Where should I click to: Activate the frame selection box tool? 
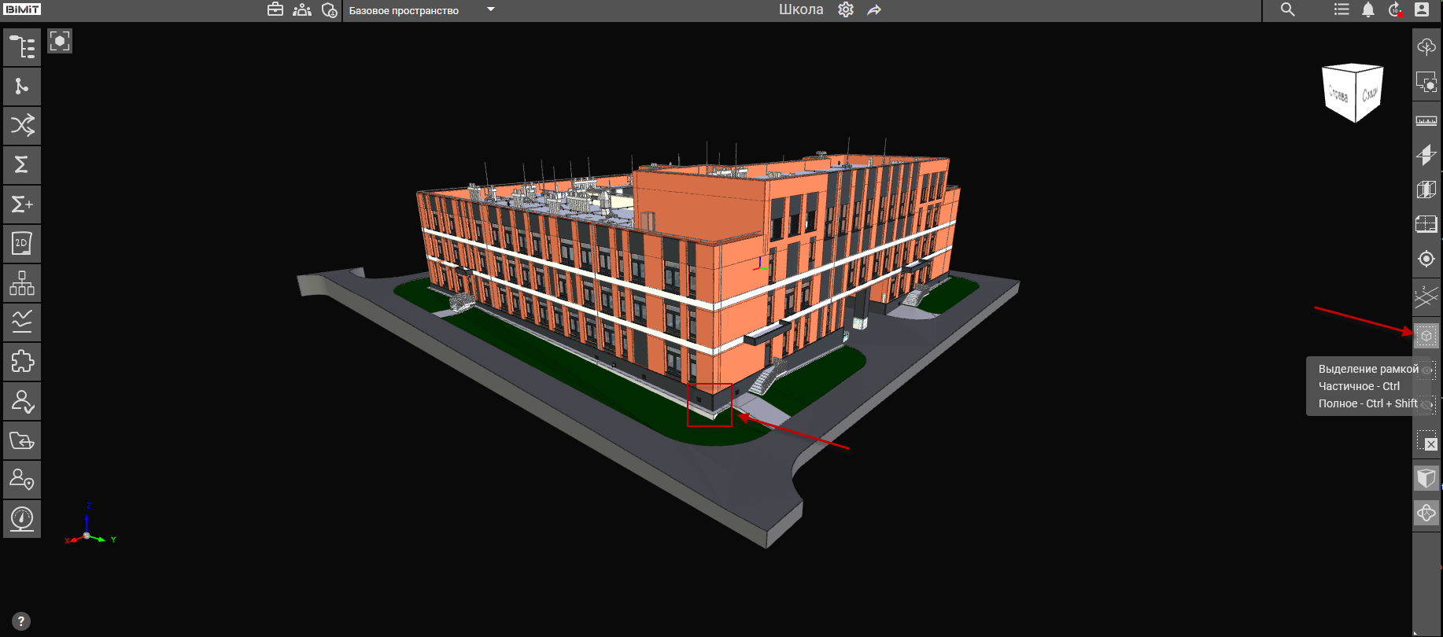click(1426, 336)
